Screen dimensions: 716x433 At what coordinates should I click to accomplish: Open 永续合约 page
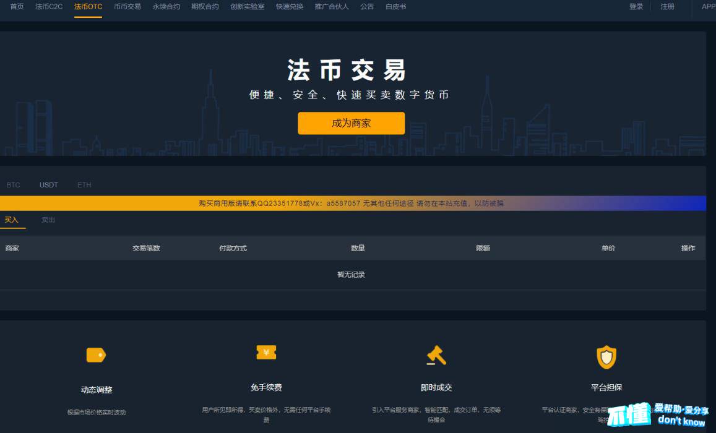[x=166, y=6]
